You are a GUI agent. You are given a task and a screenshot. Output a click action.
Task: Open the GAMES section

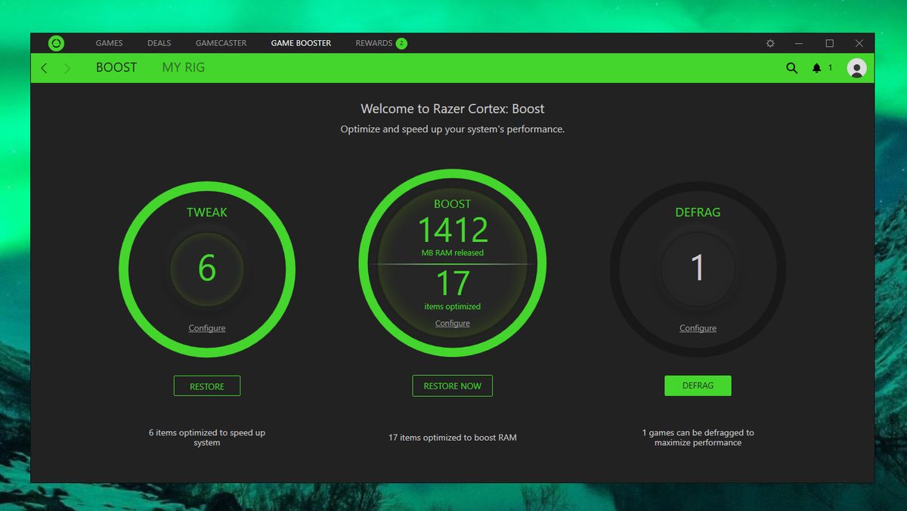[x=109, y=43]
